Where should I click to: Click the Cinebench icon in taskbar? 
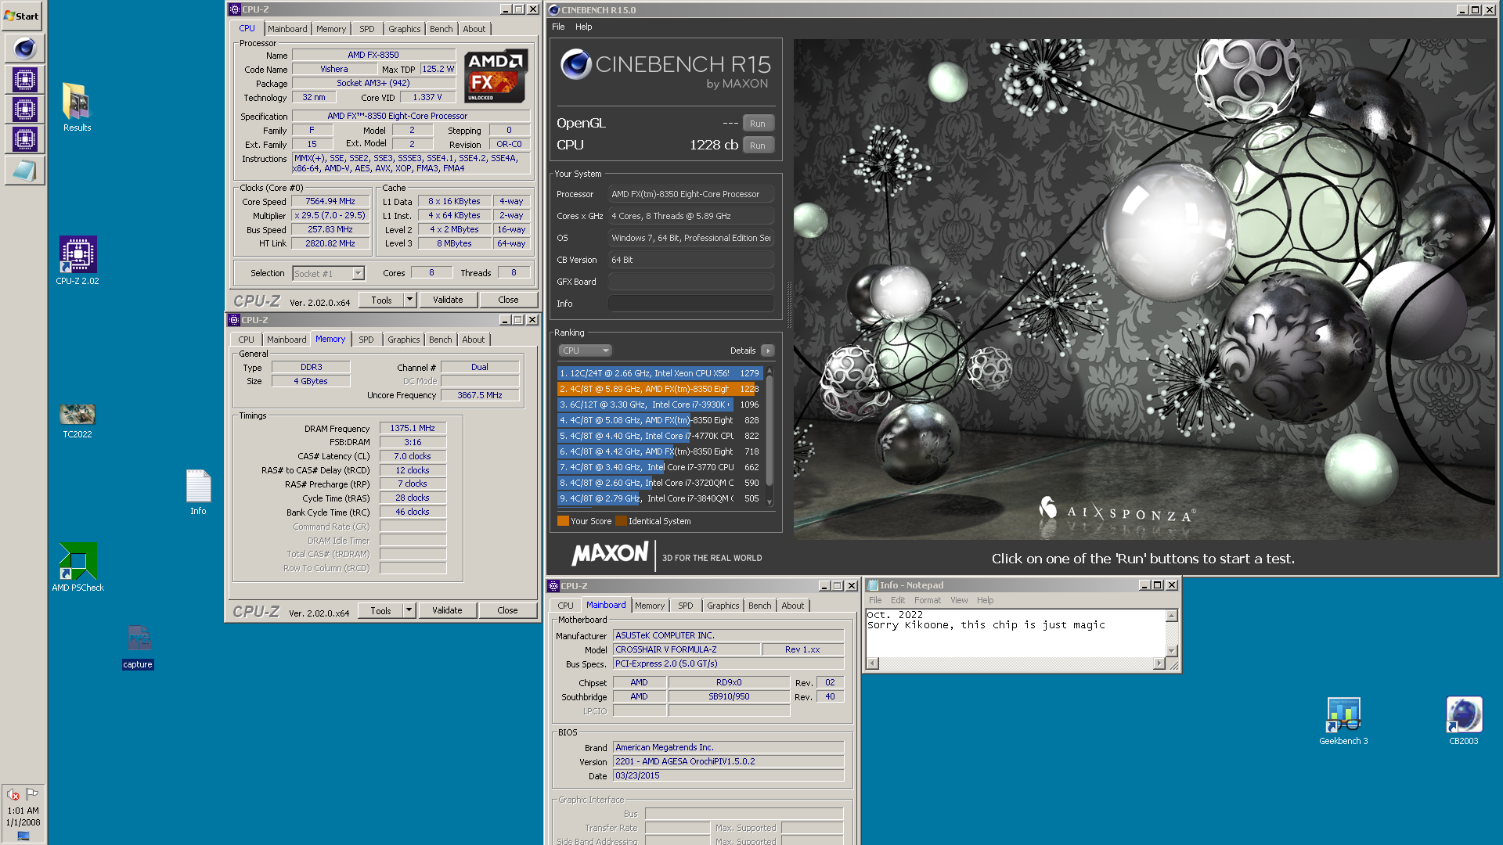click(24, 49)
